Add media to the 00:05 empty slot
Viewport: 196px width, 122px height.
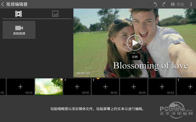tap(134, 87)
